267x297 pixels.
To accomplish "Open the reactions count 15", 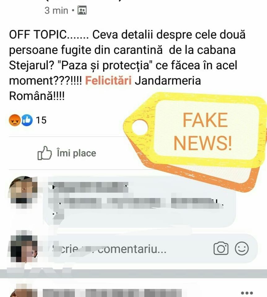I will (41, 120).
